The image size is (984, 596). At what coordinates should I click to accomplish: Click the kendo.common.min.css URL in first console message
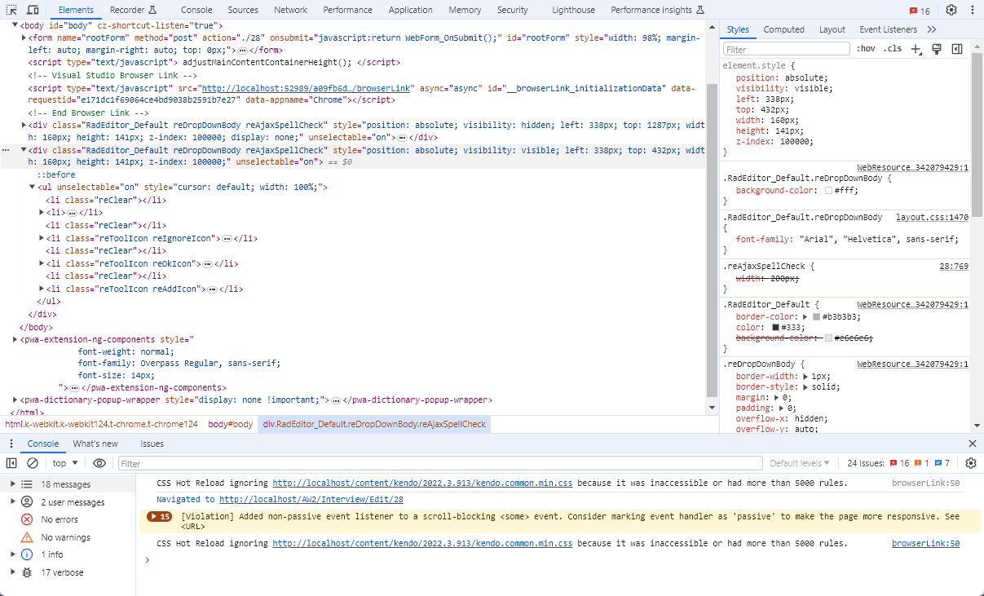(422, 483)
